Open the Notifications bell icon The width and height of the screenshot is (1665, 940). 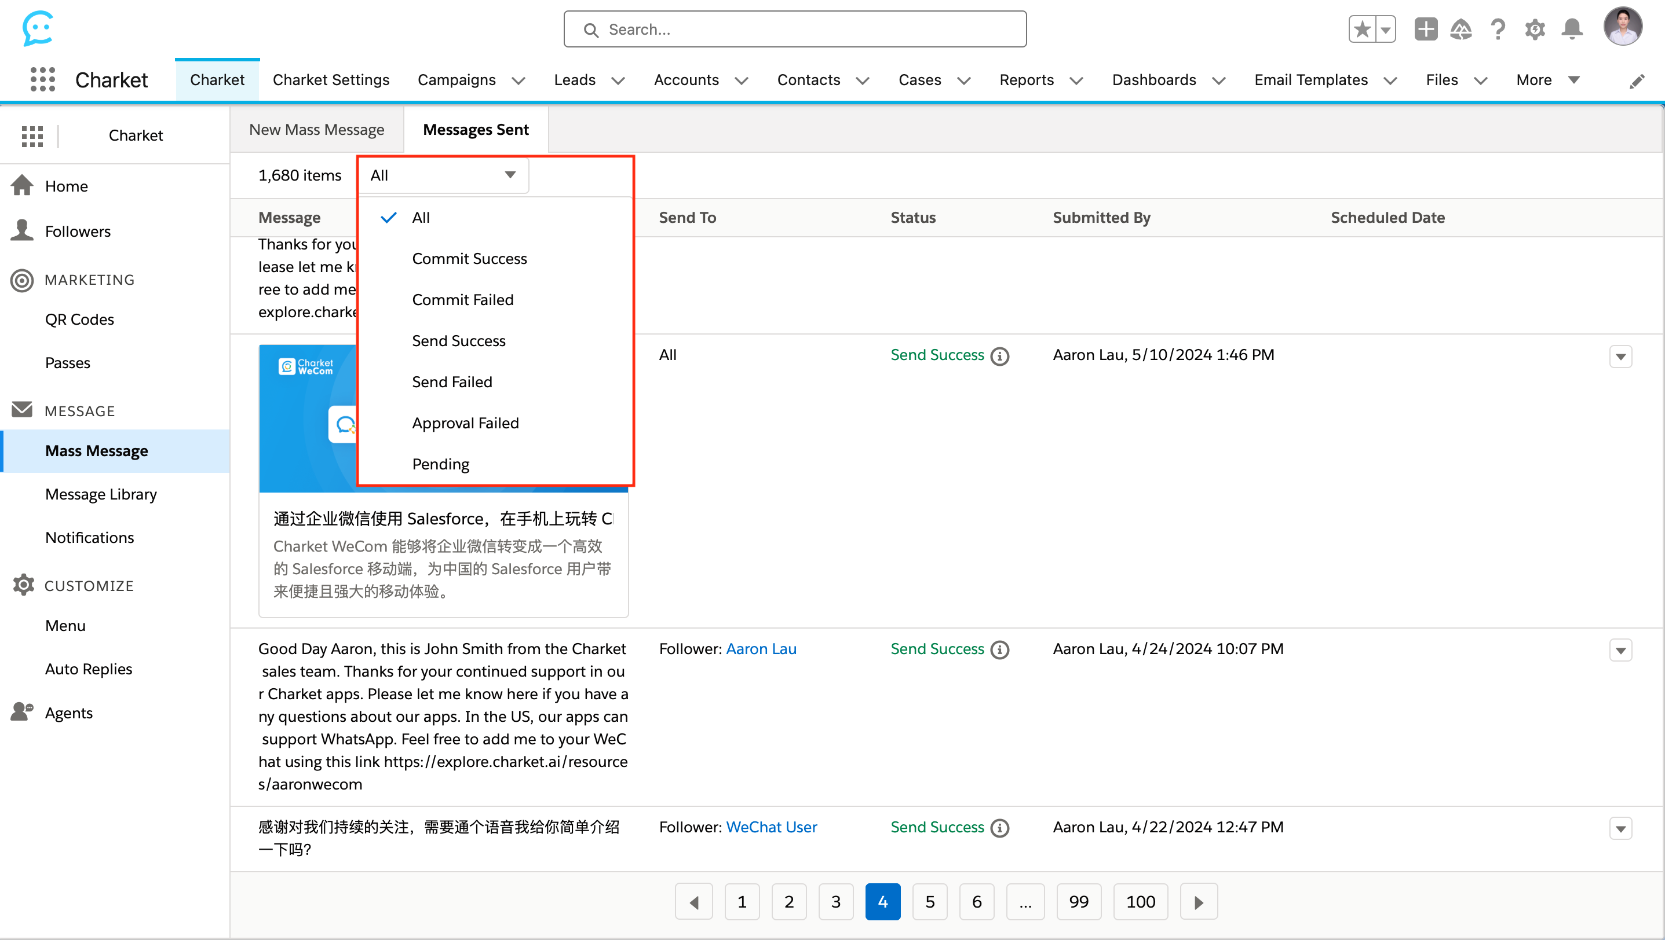1572,30
